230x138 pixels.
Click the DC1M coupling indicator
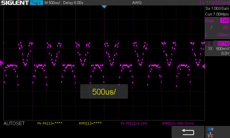point(223,43)
